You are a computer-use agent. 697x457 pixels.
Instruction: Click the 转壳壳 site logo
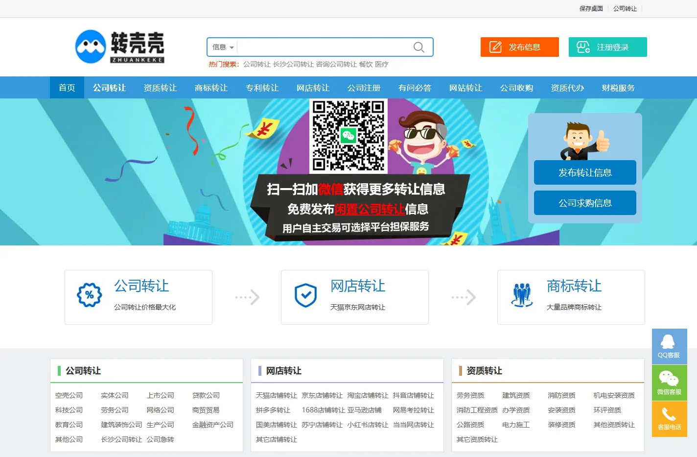click(120, 47)
